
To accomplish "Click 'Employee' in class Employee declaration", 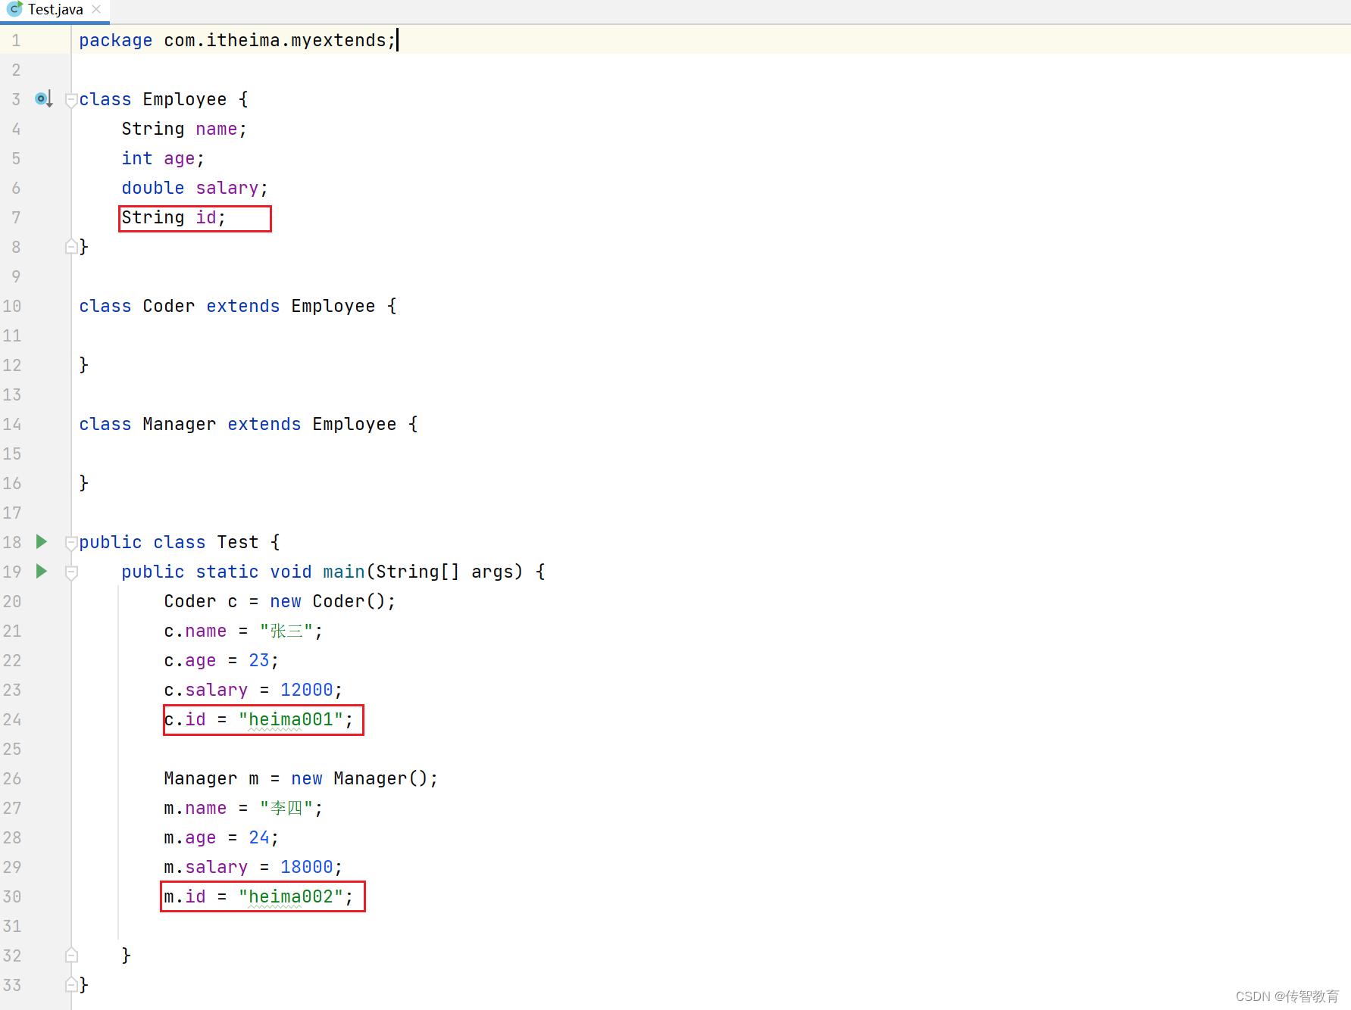I will coord(185,100).
